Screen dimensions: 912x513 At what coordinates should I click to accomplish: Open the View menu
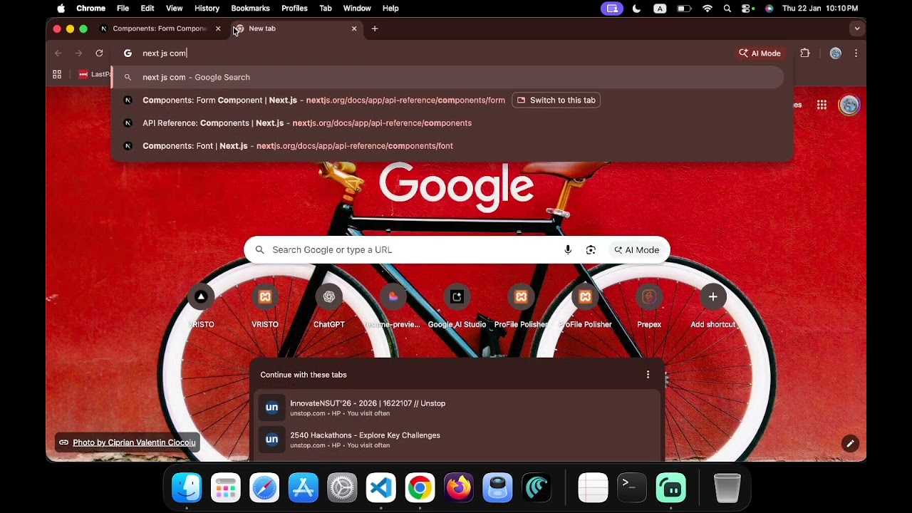175,9
